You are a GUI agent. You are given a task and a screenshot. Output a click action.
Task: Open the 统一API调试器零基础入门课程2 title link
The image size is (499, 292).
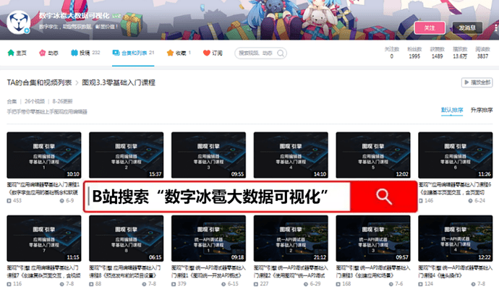pos(291,272)
